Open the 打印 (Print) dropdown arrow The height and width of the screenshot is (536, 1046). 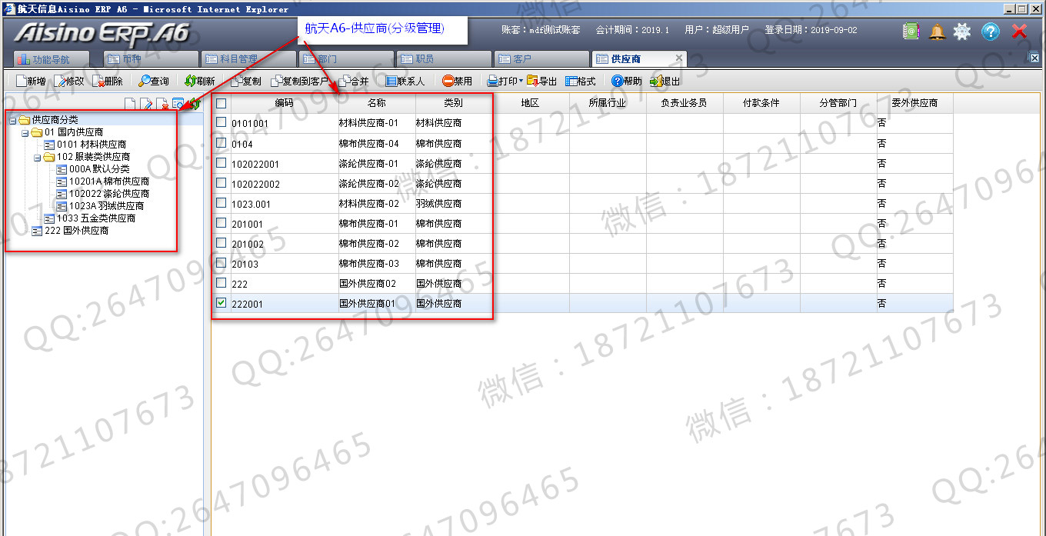[x=521, y=81]
